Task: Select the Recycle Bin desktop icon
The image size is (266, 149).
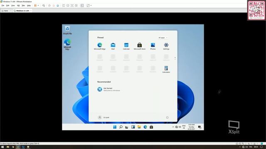Action: [x=67, y=30]
